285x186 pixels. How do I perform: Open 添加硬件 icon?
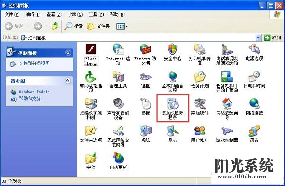pos(200,103)
